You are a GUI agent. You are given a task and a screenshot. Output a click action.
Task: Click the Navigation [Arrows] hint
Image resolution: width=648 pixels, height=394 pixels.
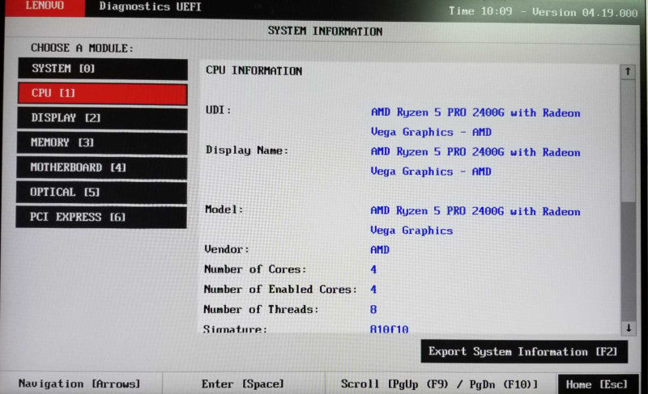[x=79, y=383]
